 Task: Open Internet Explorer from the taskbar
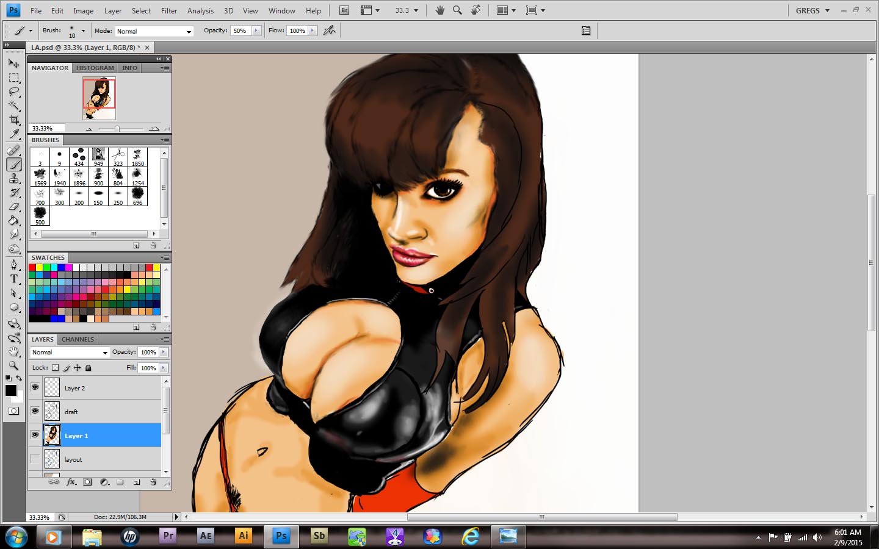click(471, 536)
